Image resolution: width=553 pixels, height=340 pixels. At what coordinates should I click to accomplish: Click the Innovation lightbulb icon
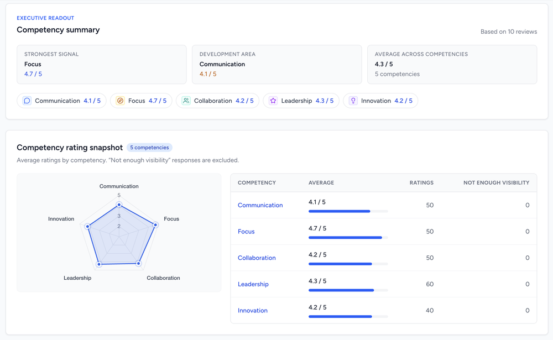(353, 101)
